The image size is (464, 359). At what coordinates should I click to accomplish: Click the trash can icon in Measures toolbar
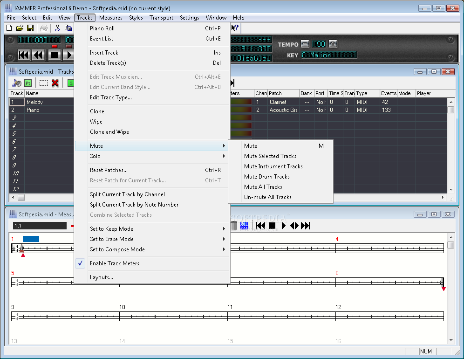coord(233,226)
